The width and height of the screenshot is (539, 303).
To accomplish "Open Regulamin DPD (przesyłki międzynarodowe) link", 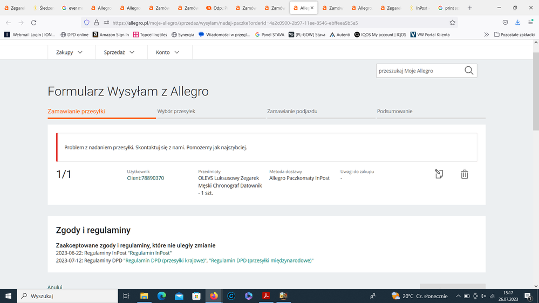I will coord(261,260).
